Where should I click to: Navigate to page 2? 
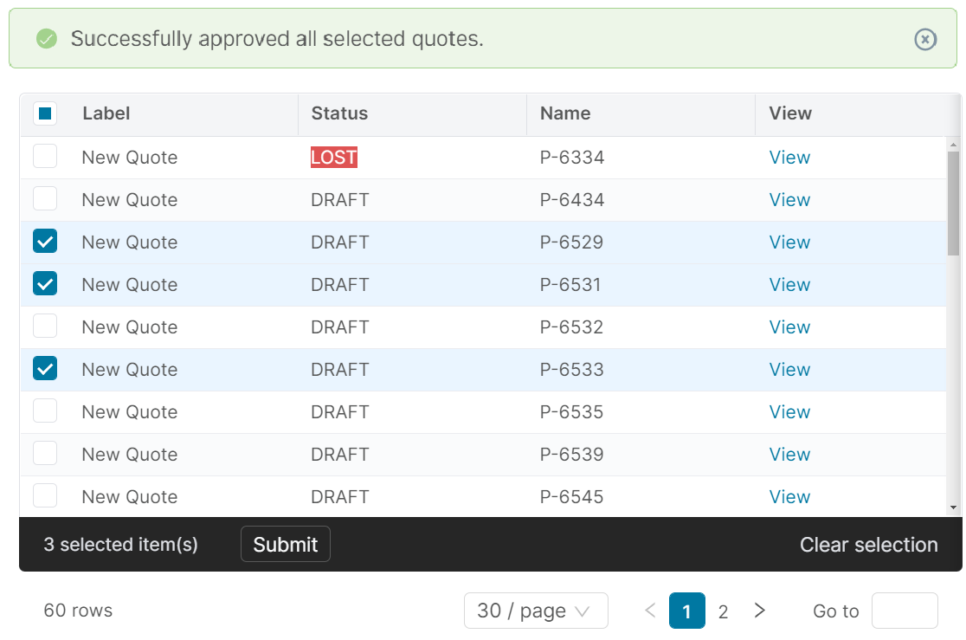pos(723,611)
